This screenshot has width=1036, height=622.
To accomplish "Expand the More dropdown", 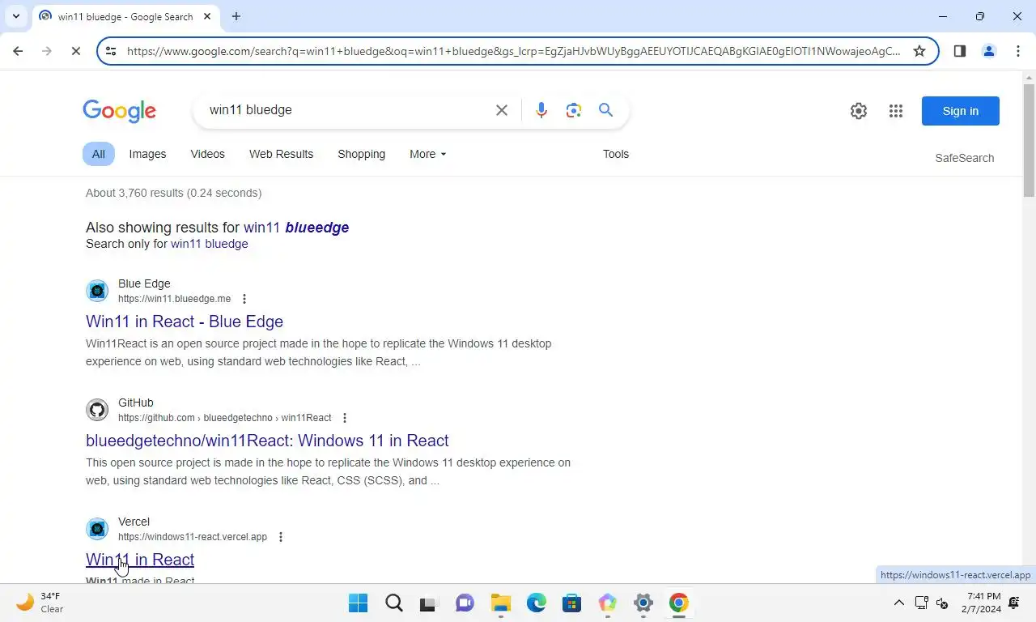I will point(427,154).
